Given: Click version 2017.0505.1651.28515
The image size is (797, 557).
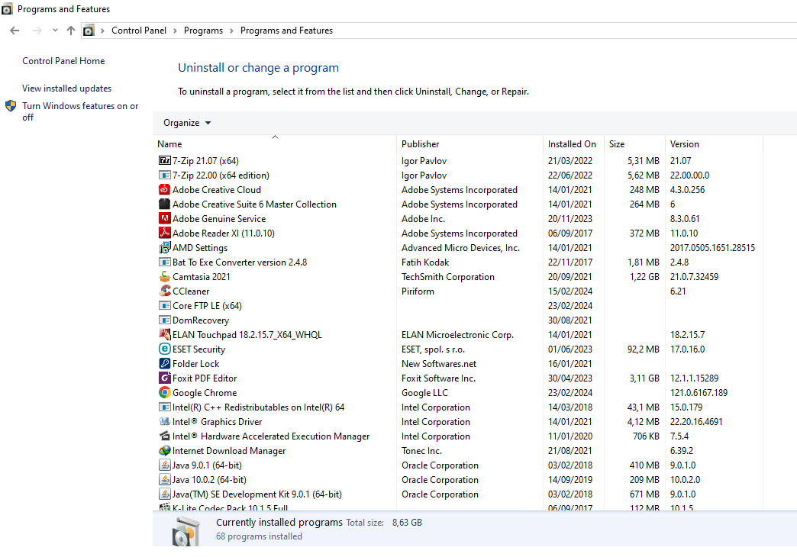Looking at the screenshot, I should (712, 248).
